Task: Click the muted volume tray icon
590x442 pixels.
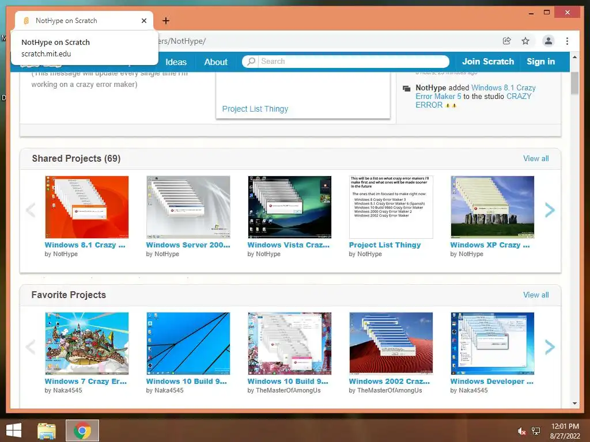Action: coord(521,431)
